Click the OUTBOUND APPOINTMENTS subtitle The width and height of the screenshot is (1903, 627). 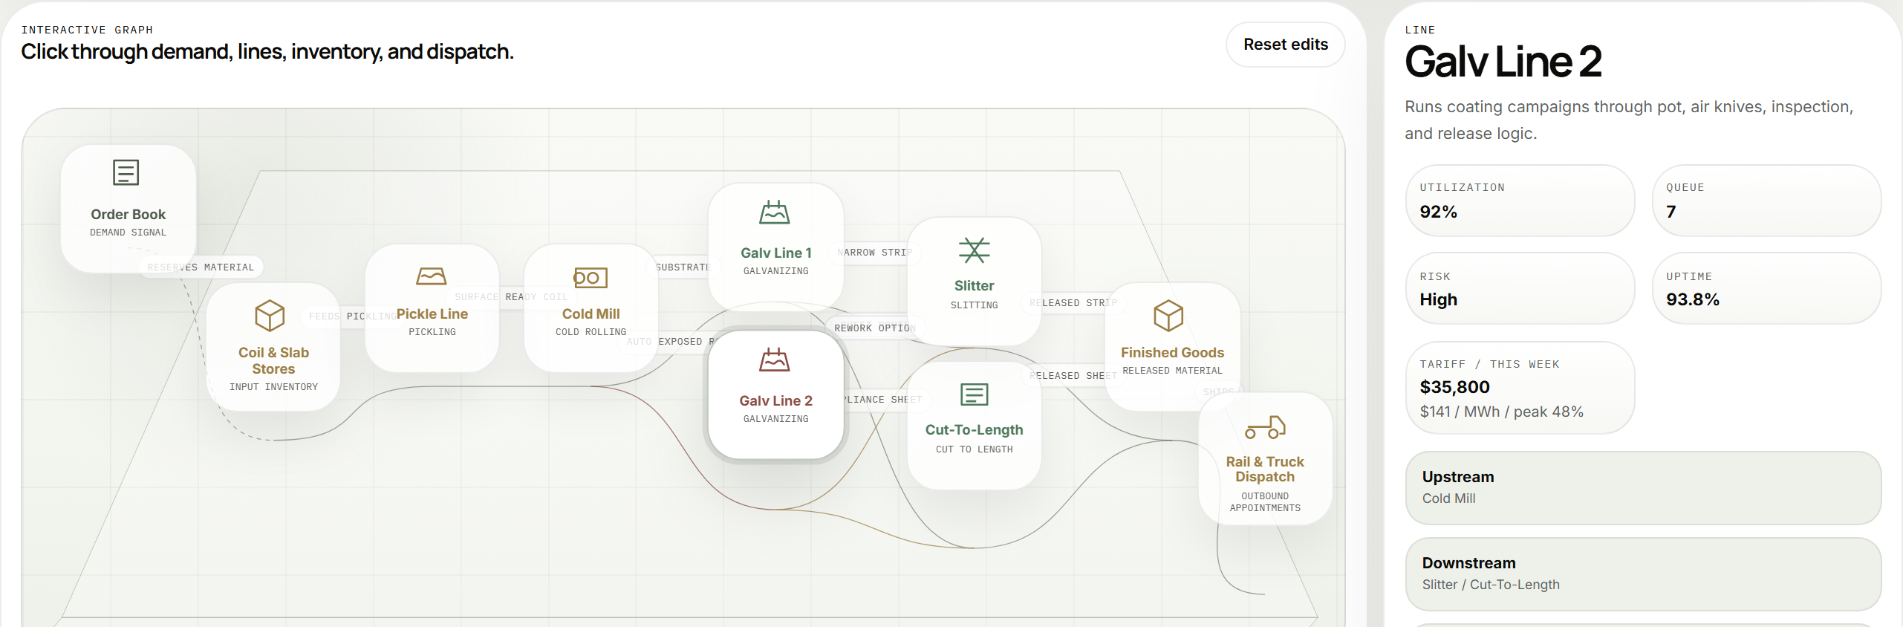pyautogui.click(x=1265, y=502)
